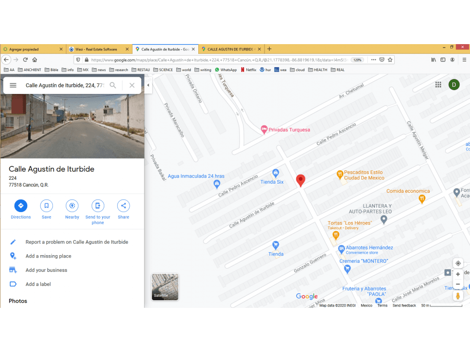The width and height of the screenshot is (470, 352).
Task: Click Send to your phone icon
Action: [98, 206]
